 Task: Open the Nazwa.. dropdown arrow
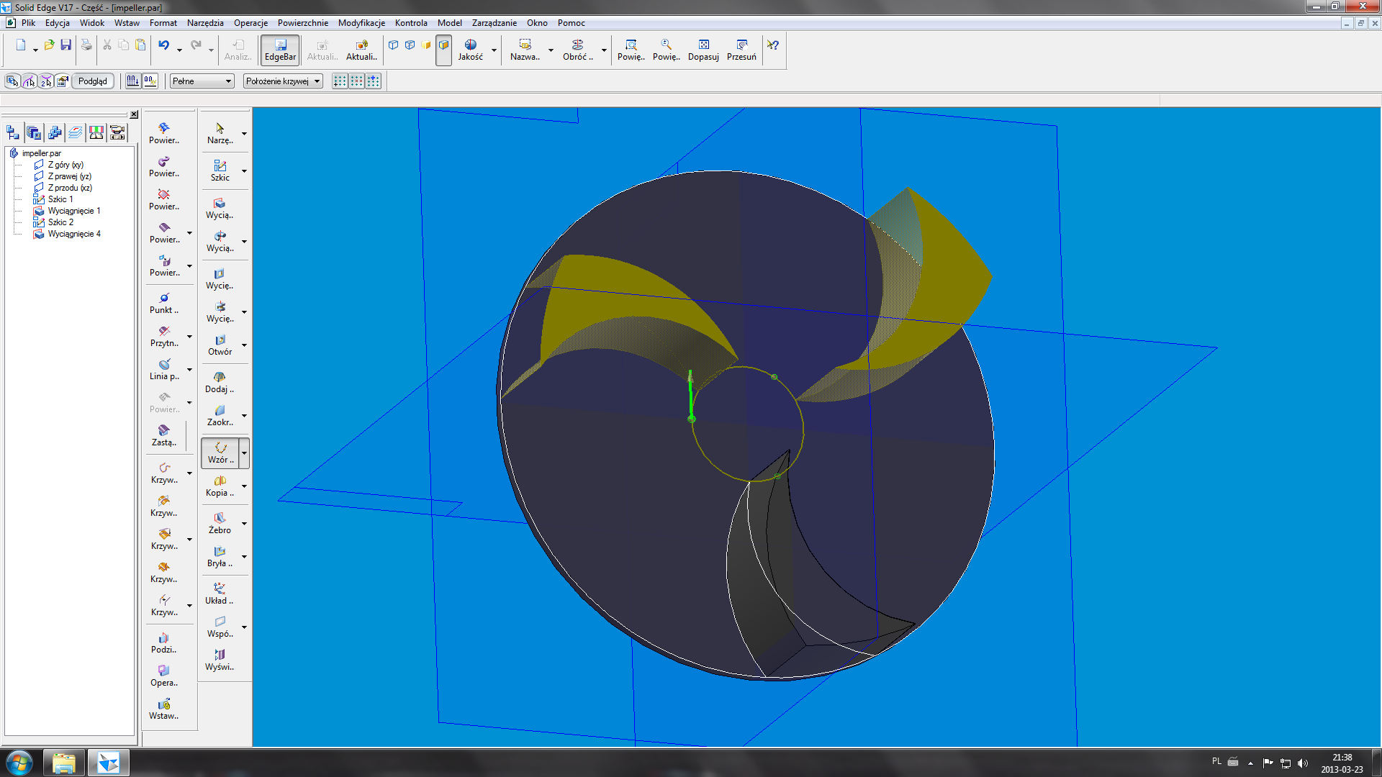tap(551, 50)
